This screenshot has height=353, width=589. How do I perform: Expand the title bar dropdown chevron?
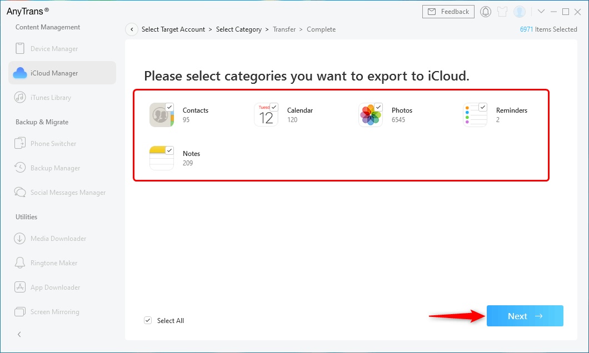(x=541, y=12)
